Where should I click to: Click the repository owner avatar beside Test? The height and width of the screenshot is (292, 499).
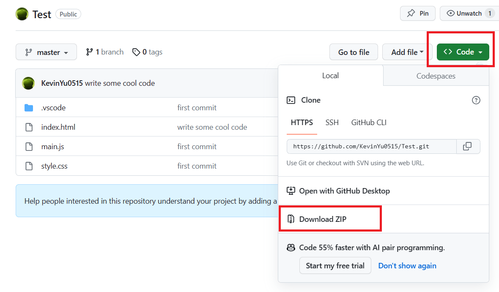(x=22, y=14)
